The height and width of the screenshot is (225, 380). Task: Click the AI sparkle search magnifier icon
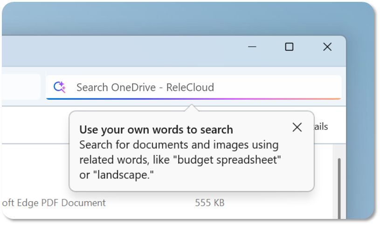click(60, 87)
